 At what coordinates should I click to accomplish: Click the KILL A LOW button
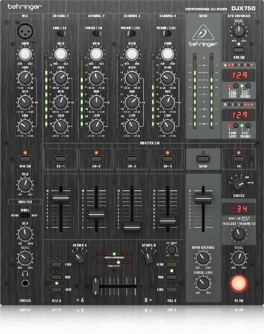point(56,289)
